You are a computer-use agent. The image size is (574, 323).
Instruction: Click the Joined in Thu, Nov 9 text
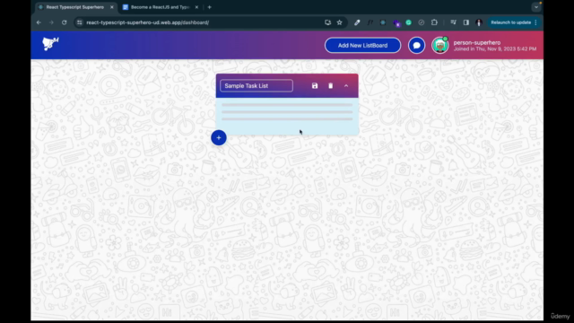(495, 48)
